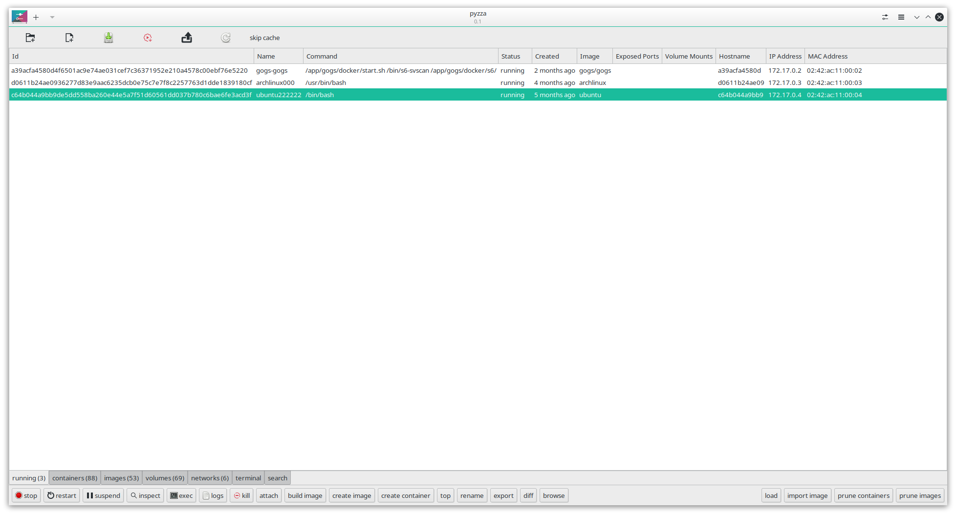Click the export/upload toolbar icon
This screenshot has width=956, height=515.
point(187,38)
